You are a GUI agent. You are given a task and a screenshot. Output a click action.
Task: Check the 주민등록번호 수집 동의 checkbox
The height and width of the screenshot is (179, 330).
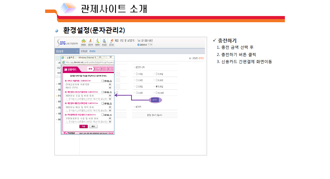pos(103,115)
